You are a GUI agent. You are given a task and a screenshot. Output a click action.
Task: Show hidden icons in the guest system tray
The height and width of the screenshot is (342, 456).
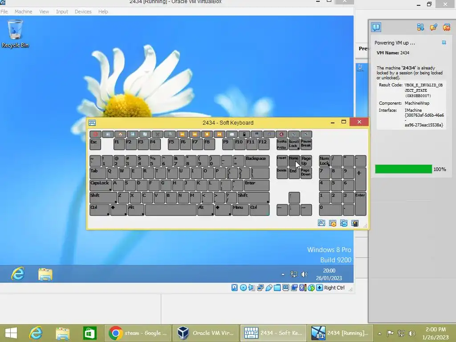pyautogui.click(x=283, y=274)
